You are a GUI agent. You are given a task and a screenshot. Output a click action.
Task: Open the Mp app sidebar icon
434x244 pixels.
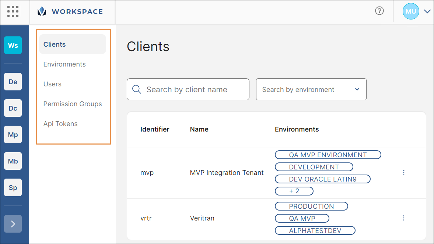[x=13, y=135]
